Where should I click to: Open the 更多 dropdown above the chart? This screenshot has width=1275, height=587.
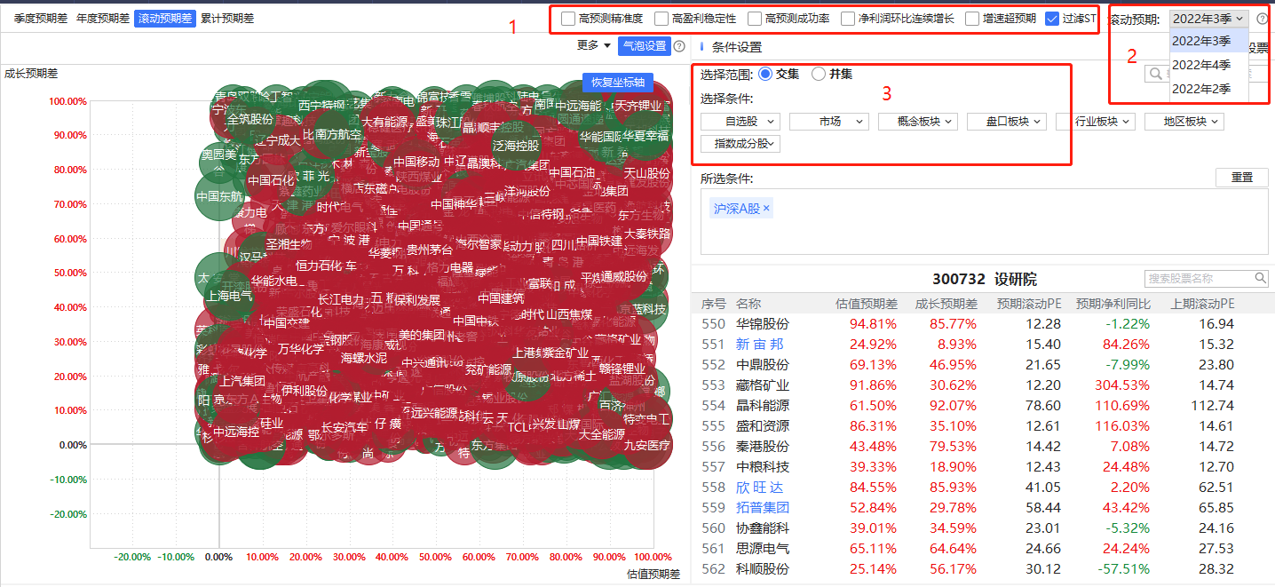594,46
